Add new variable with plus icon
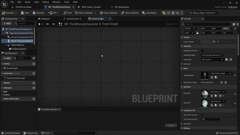The width and height of the screenshot is (240, 135). coord(34,88)
